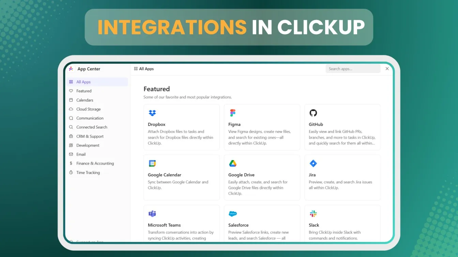Click the Featured section heading
Viewport: 458px width, 257px height.
pyautogui.click(x=157, y=89)
